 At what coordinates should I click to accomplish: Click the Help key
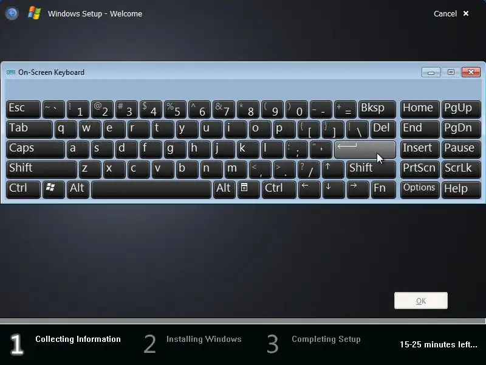(461, 190)
